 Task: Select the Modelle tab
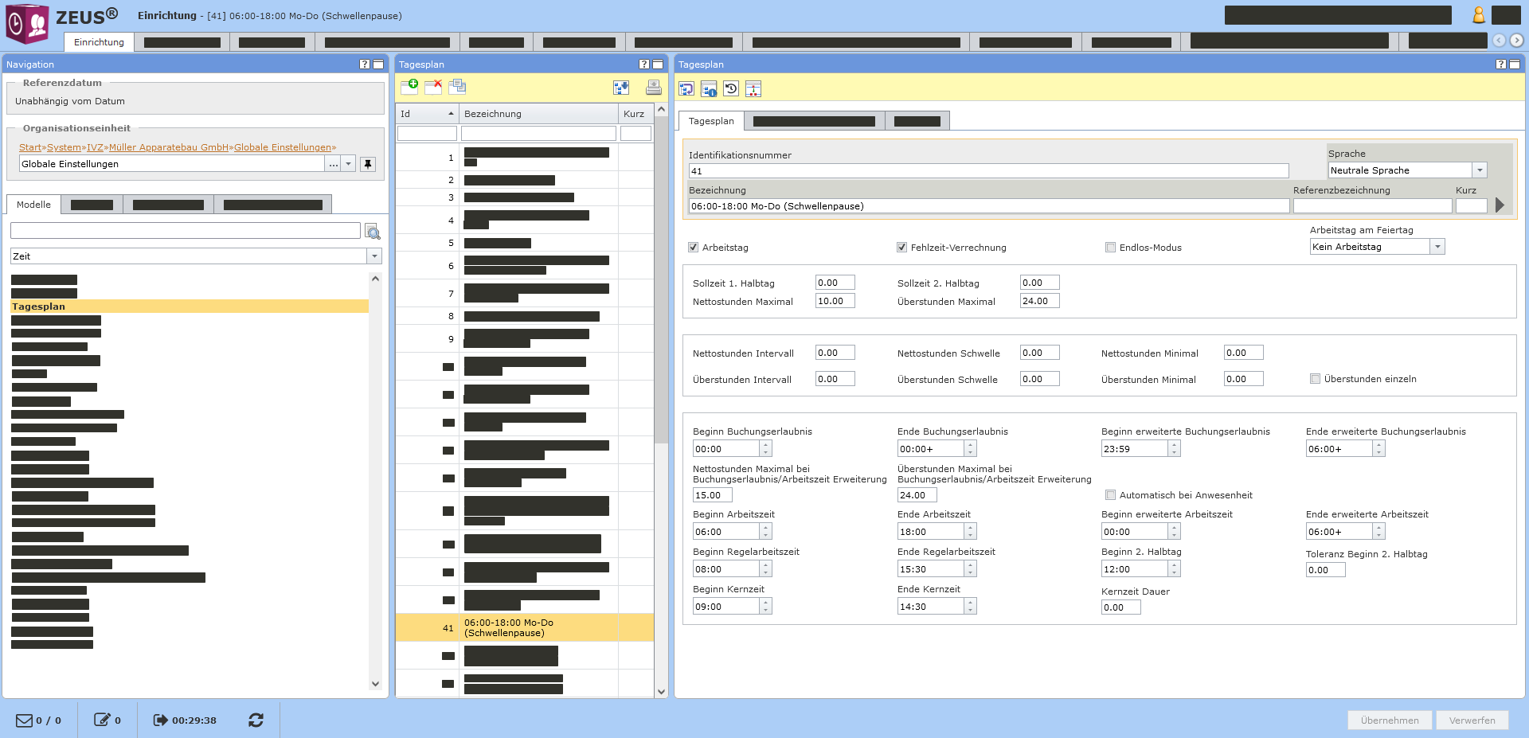33,205
